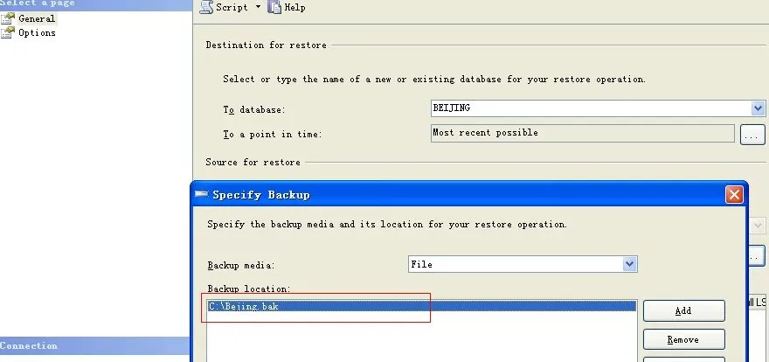Viewport: 769px width, 362px height.
Task: Expand the To database dropdown
Action: [x=758, y=108]
